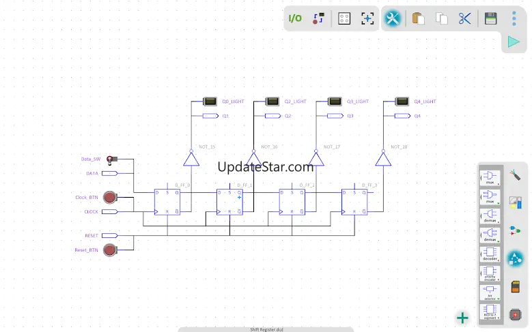Select the NOT_18 inverter gate

point(383,158)
